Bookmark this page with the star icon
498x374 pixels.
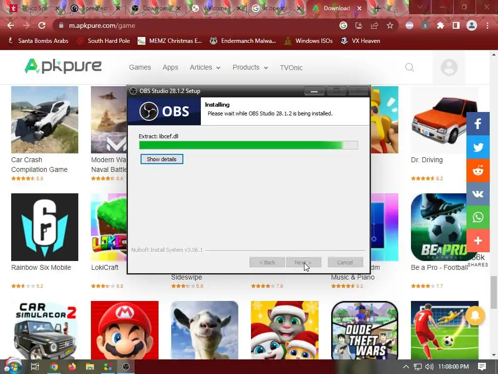tap(390, 25)
